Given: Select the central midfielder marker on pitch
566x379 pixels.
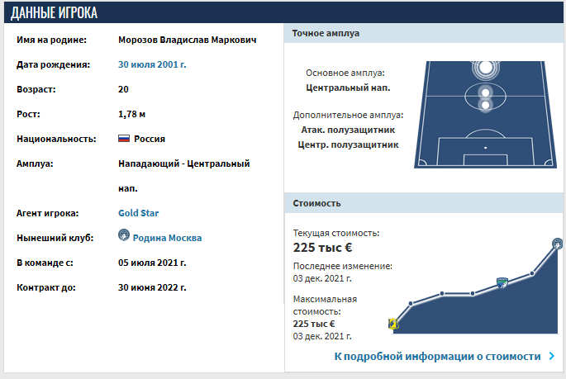Looking at the screenshot, I should pyautogui.click(x=485, y=105).
